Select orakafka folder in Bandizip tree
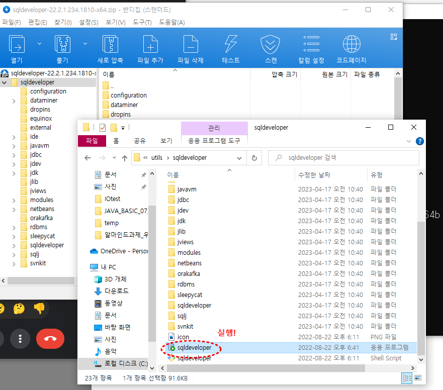 tap(41, 218)
